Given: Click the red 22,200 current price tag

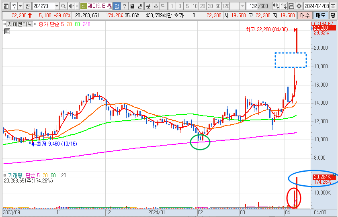Looking at the screenshot, I should click(x=324, y=28).
